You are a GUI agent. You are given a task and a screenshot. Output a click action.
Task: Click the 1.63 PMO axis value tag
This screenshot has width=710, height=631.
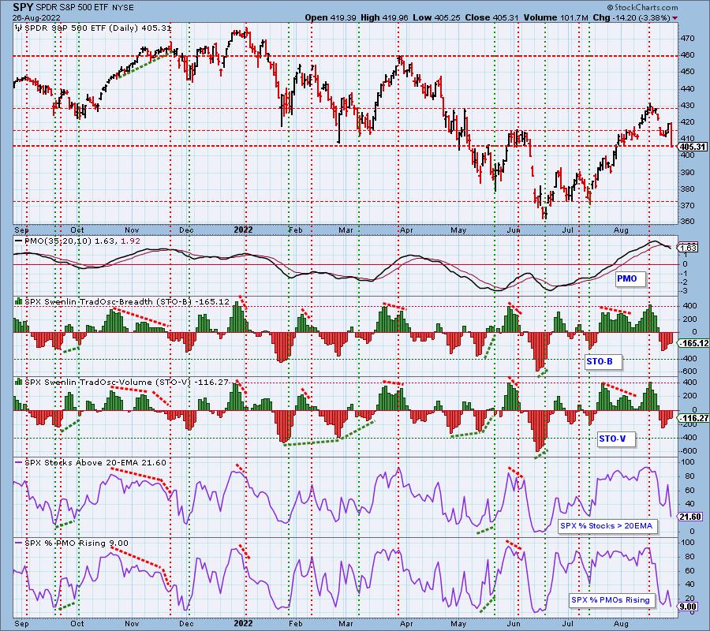point(688,248)
